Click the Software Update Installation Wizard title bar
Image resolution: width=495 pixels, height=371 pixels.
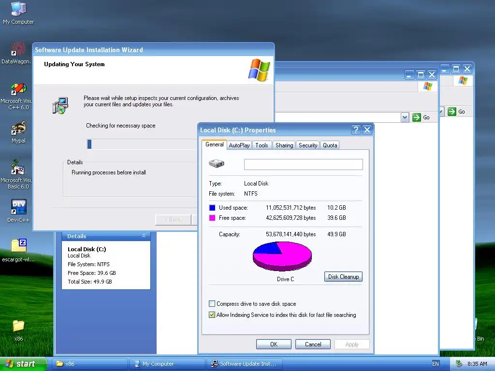coord(153,50)
